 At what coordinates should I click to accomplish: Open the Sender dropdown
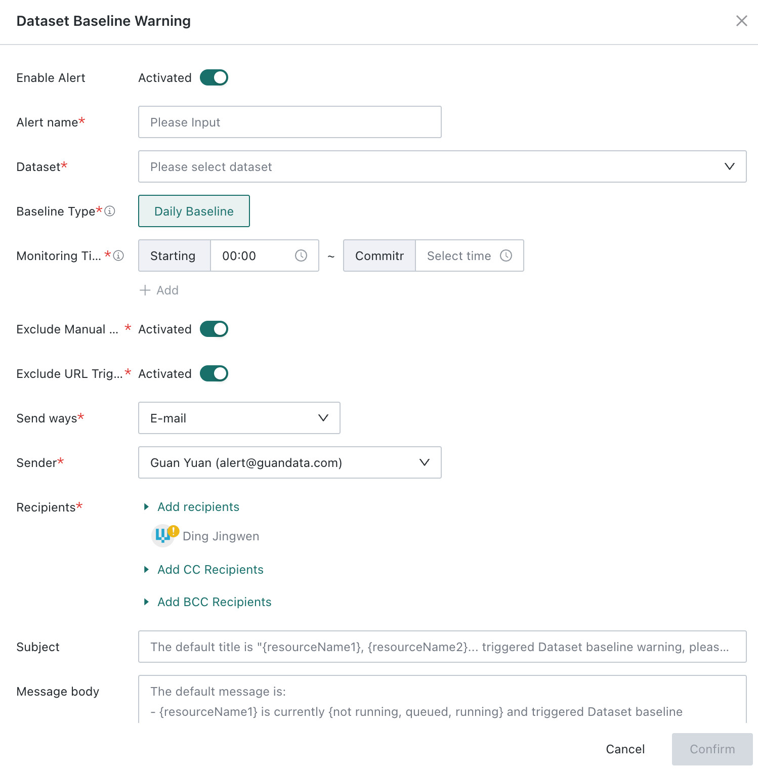coord(290,462)
